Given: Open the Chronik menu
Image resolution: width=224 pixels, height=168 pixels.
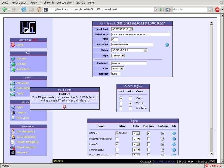Looking at the screenshot, I should pos(49,3).
